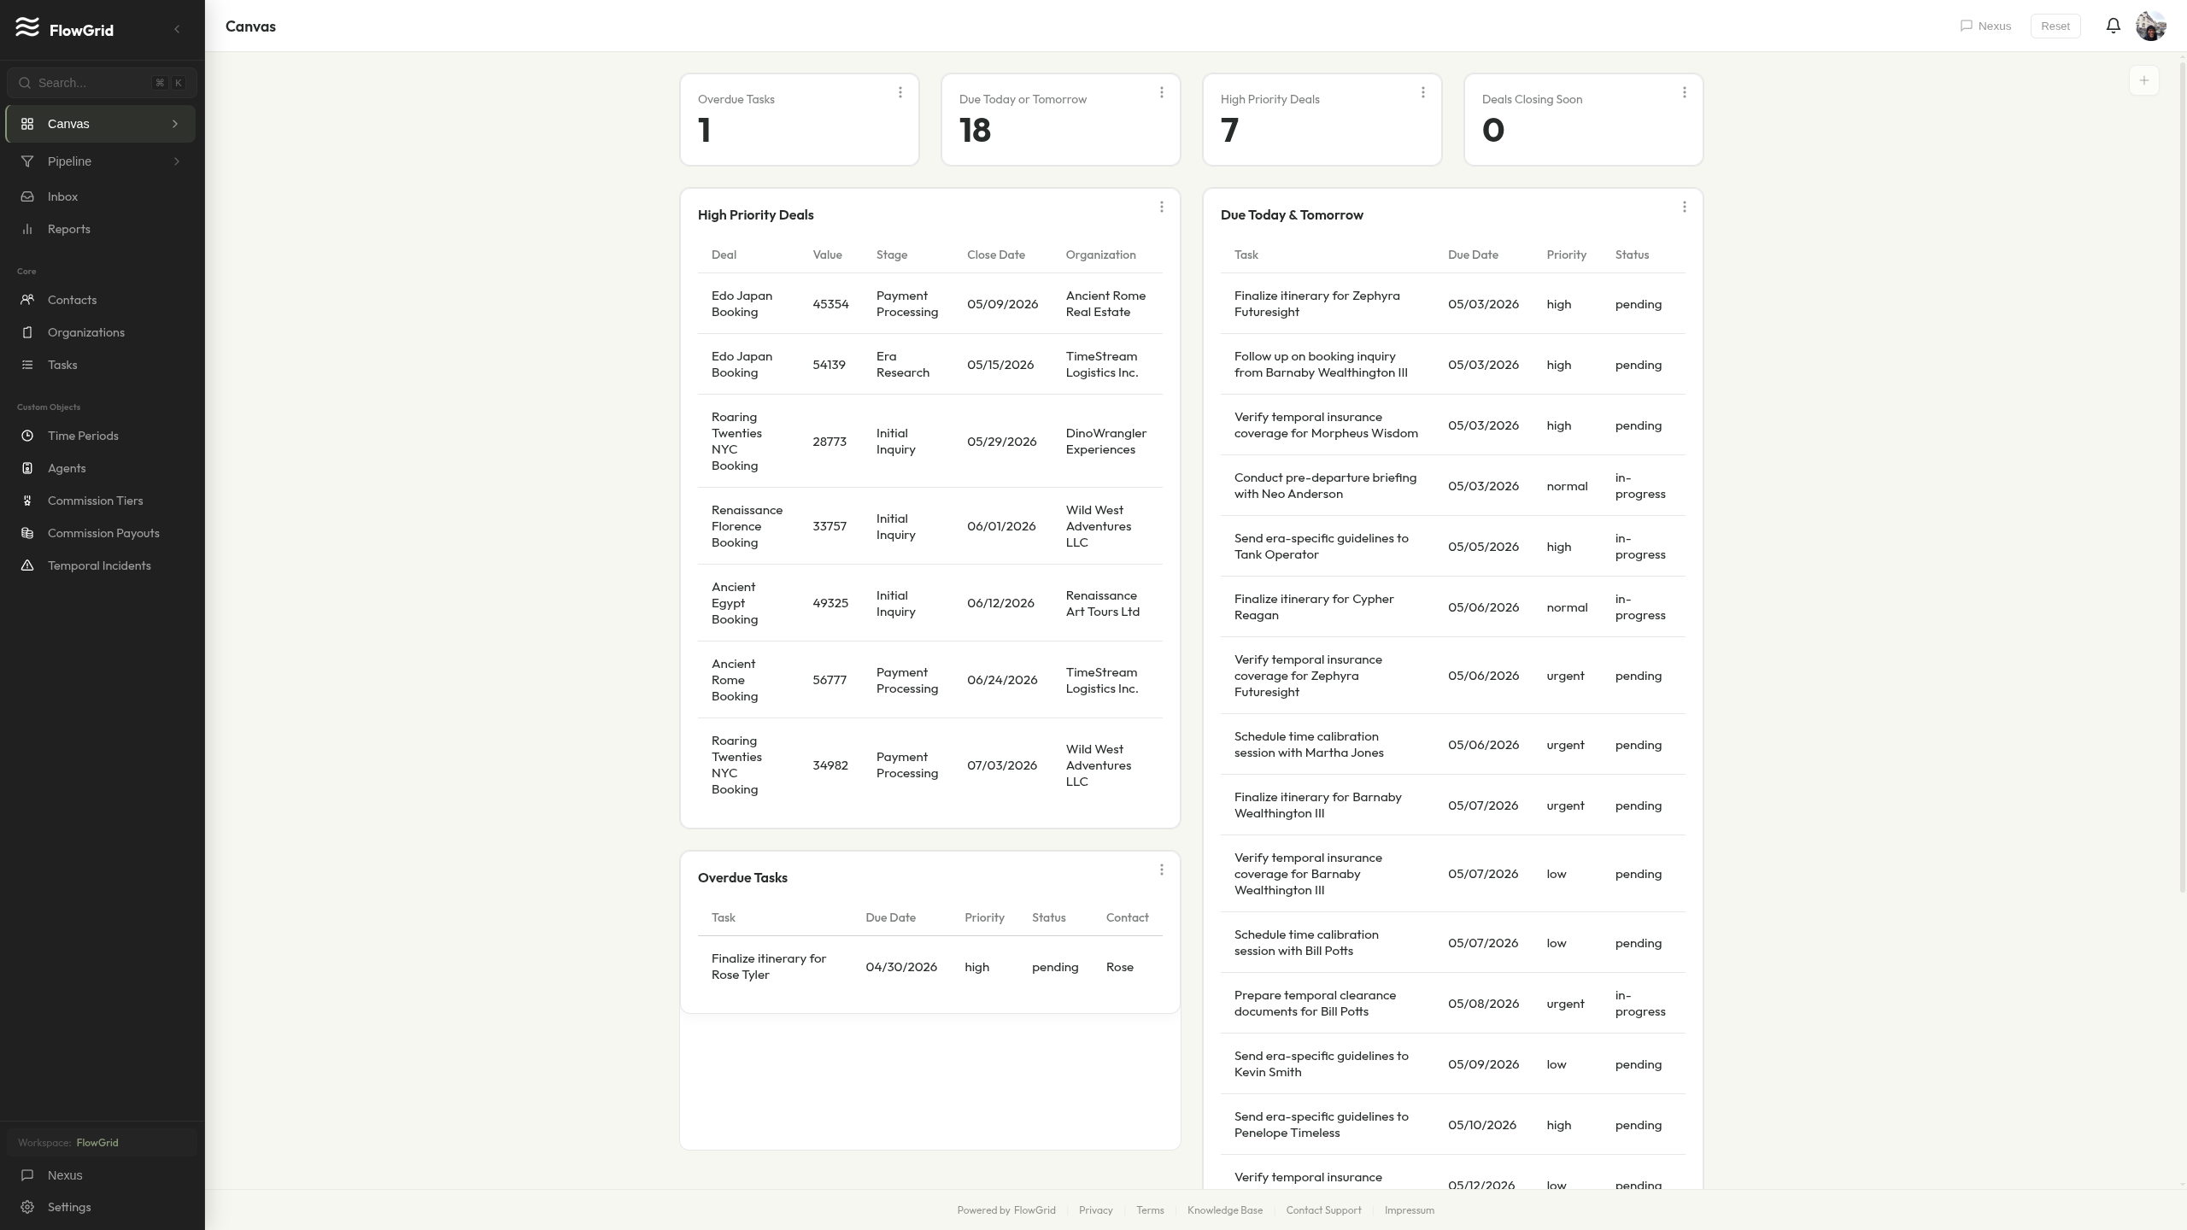Click the Reports bar chart icon

click(27, 229)
